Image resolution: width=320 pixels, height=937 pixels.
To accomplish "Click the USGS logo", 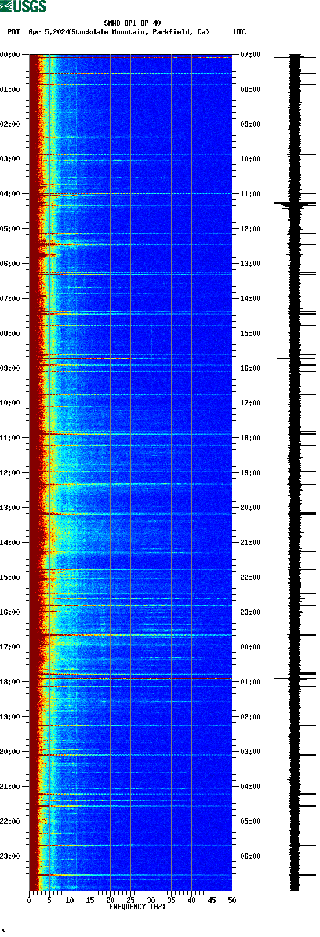I will click(x=24, y=6).
